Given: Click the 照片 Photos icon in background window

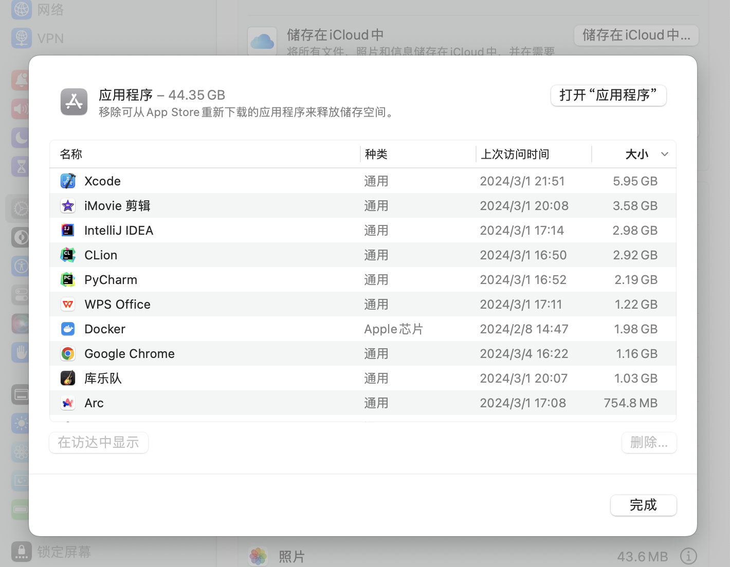Looking at the screenshot, I should [258, 556].
